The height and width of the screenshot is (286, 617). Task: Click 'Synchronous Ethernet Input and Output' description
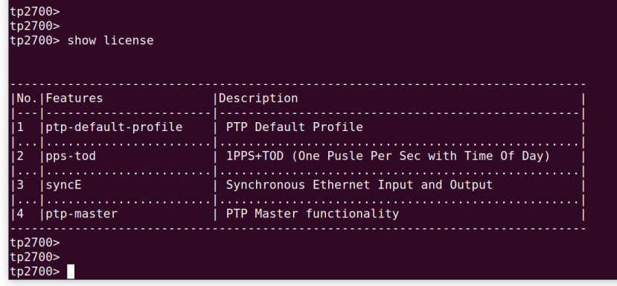359,185
